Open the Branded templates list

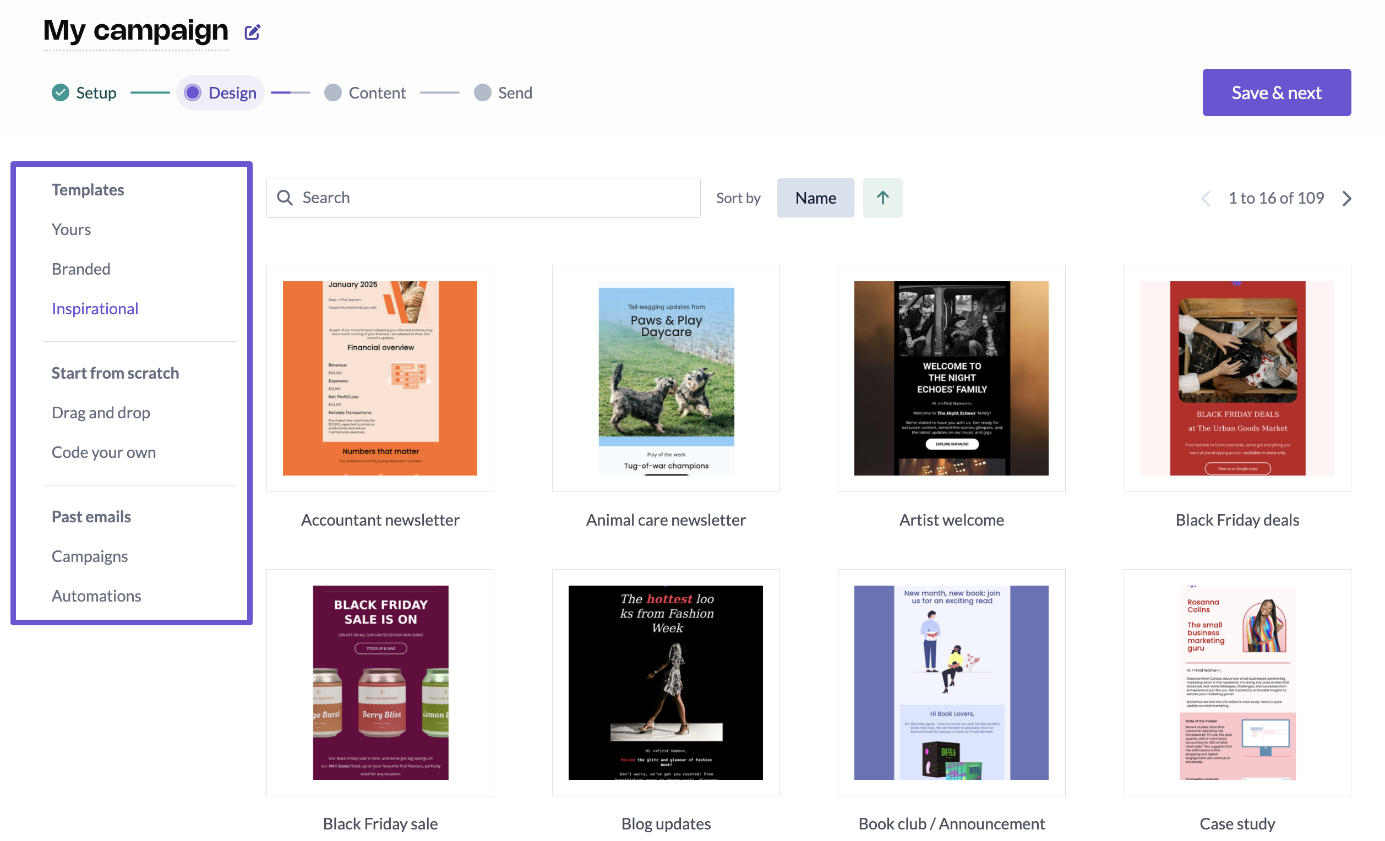(x=81, y=269)
